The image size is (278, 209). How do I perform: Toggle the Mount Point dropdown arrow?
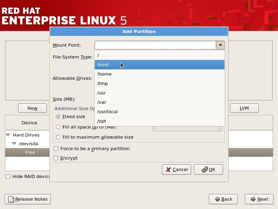pos(220,45)
